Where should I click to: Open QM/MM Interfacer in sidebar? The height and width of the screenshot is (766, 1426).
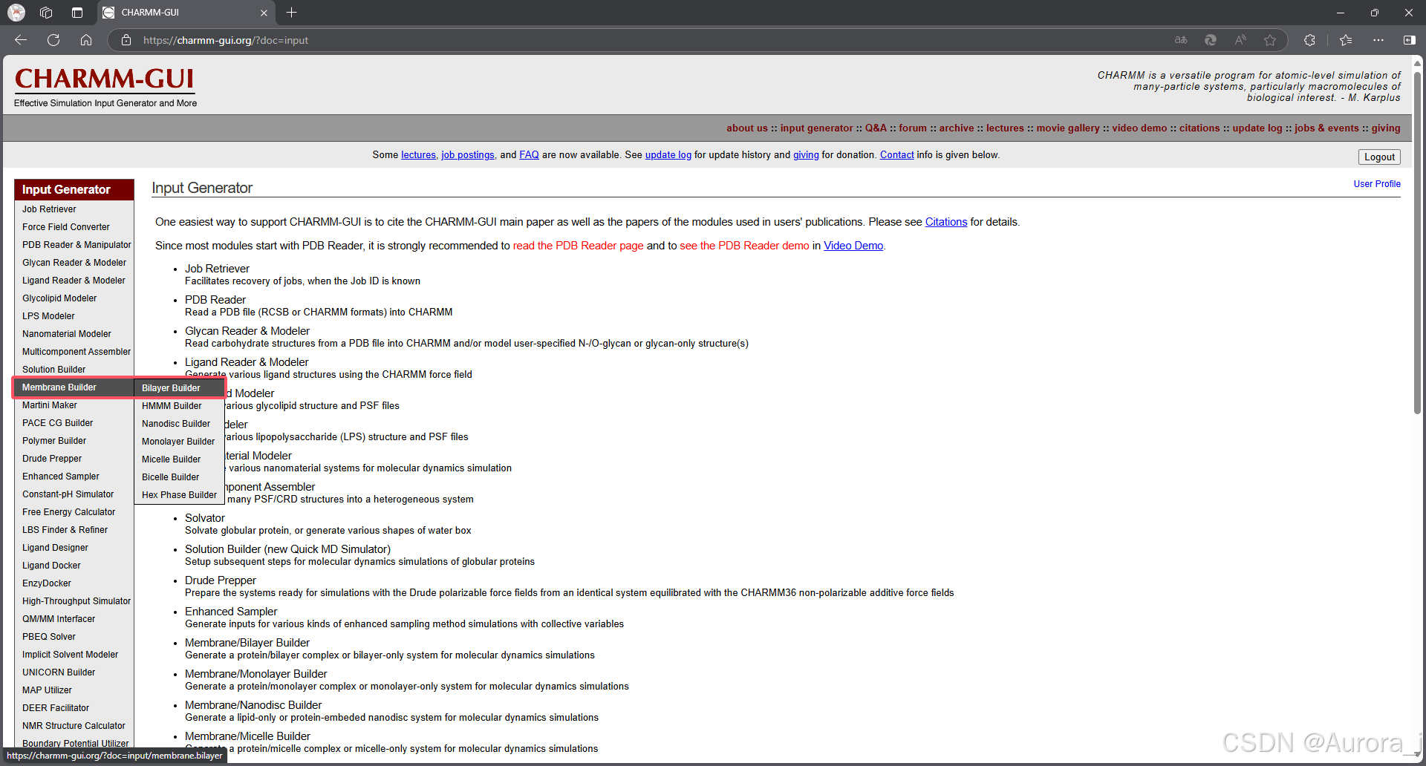(x=74, y=619)
